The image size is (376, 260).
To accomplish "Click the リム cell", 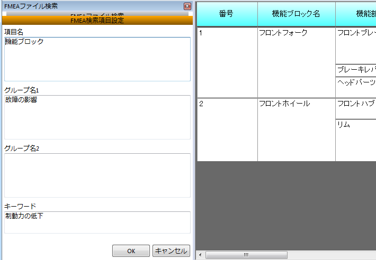I will (356, 140).
